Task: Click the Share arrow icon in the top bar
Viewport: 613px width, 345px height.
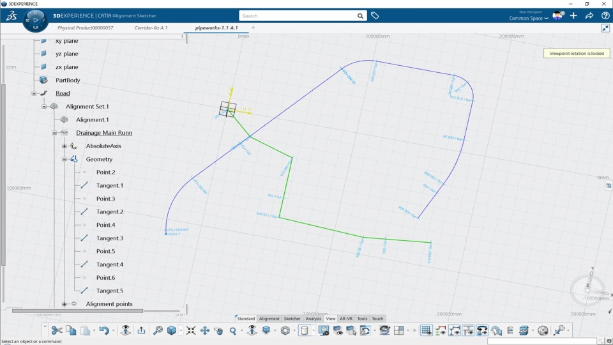Action: pyautogui.click(x=589, y=15)
